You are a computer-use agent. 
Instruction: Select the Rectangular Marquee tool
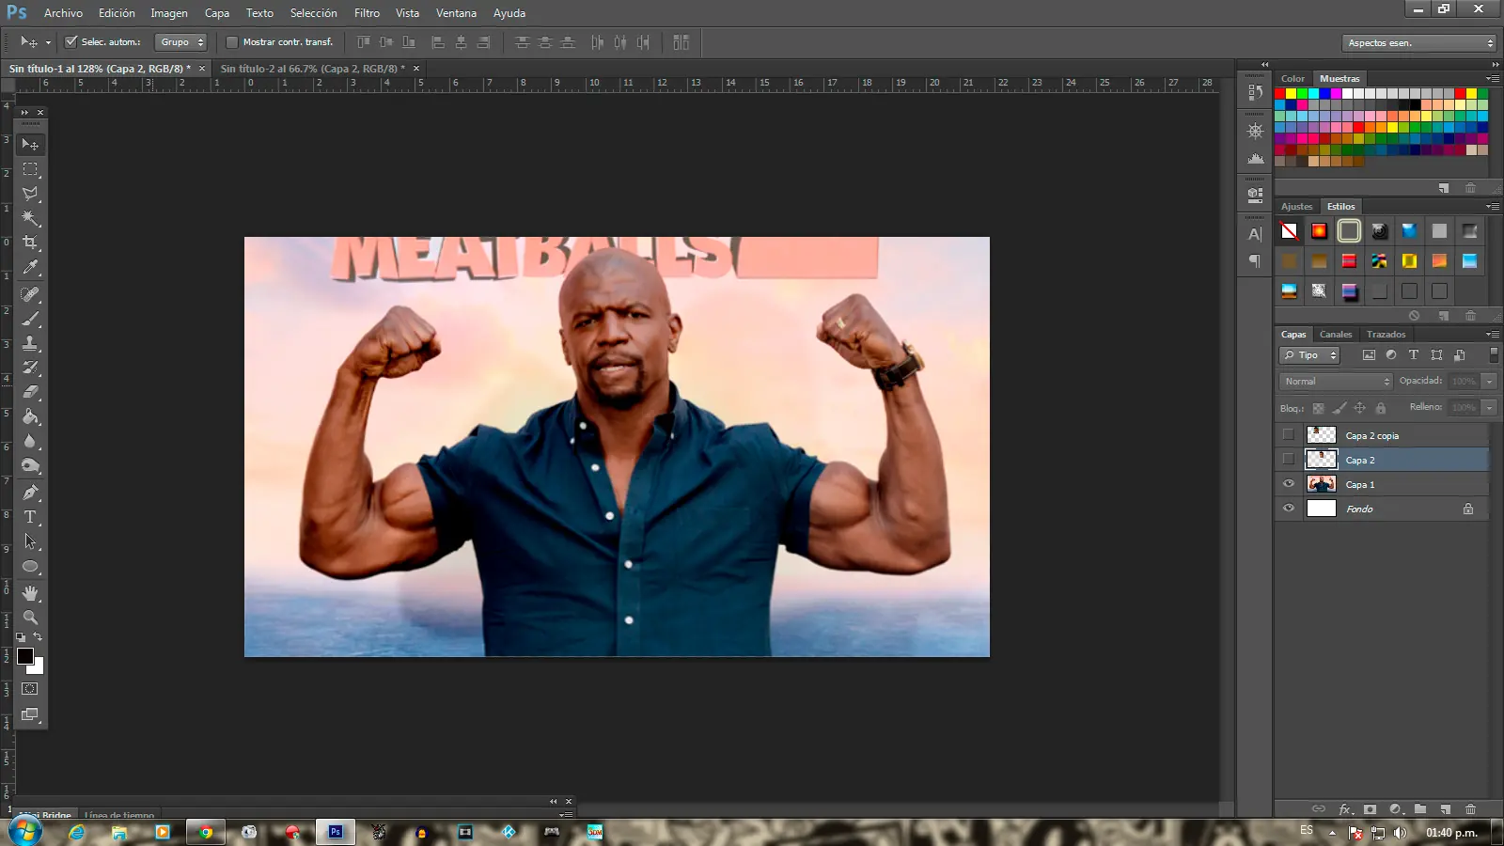30,169
